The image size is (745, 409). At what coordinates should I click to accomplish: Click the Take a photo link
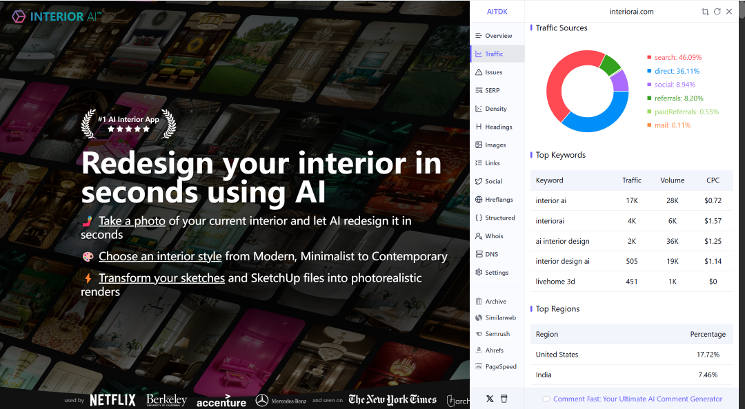132,220
